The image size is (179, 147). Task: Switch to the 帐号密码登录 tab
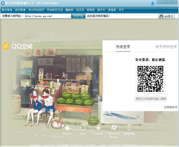pyautogui.click(x=166, y=47)
